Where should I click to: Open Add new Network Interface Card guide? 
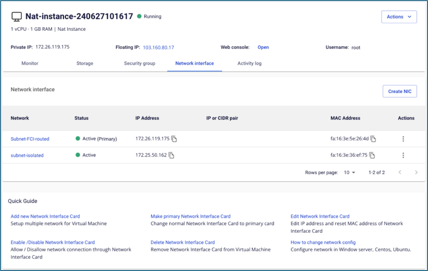click(45, 216)
